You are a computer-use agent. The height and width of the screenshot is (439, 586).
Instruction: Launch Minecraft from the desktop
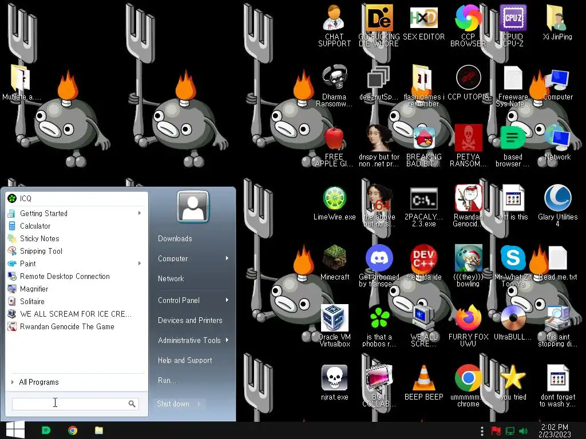334,263
